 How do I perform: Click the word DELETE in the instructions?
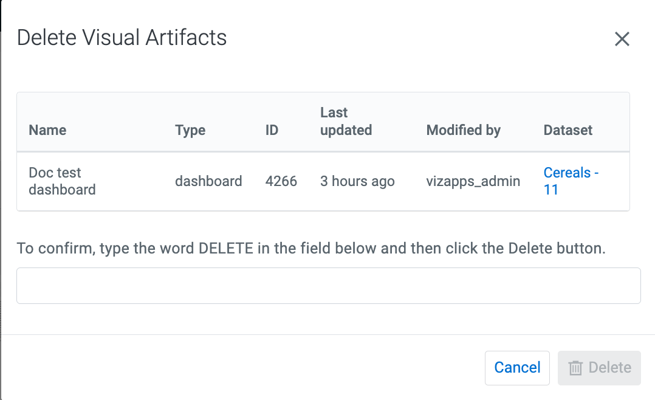(x=226, y=249)
